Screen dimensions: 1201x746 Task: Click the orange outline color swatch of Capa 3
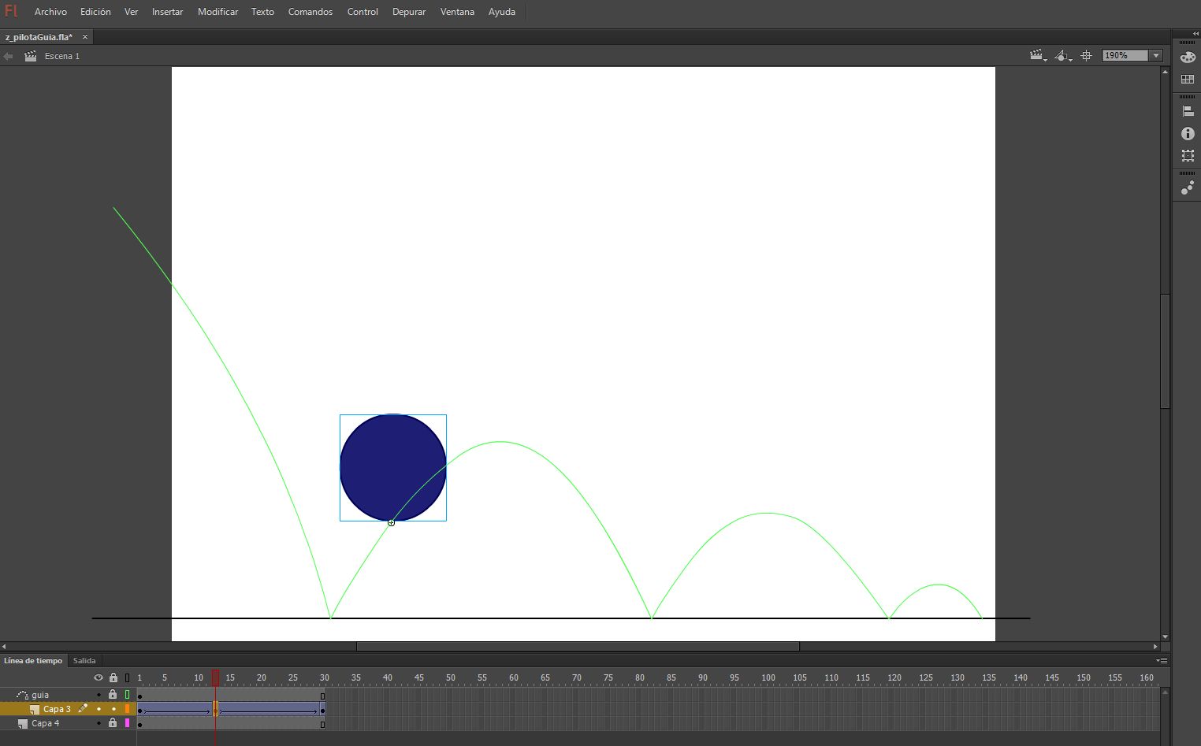[x=127, y=708]
